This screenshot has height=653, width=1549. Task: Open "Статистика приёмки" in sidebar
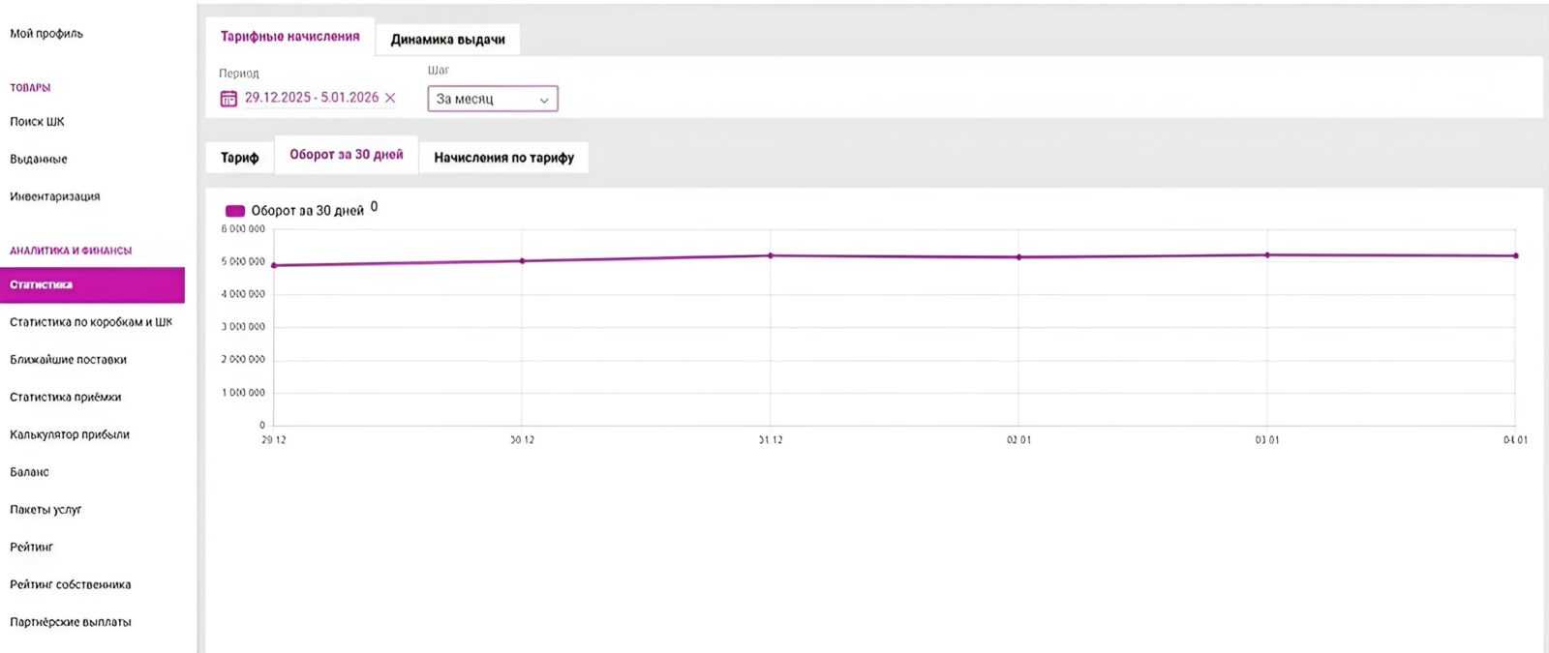click(66, 398)
